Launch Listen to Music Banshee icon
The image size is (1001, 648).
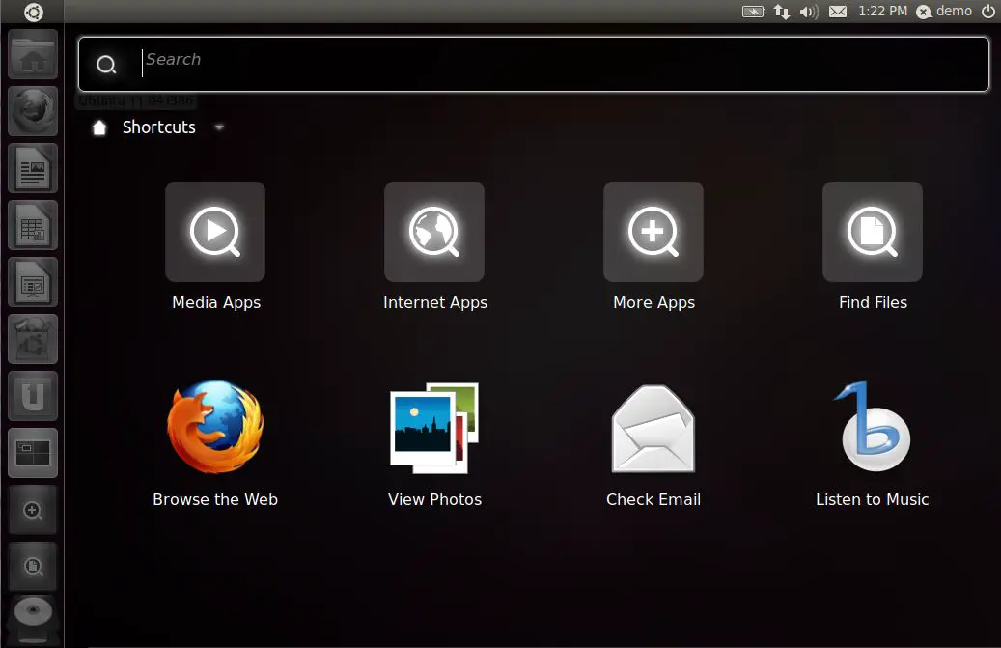click(873, 428)
